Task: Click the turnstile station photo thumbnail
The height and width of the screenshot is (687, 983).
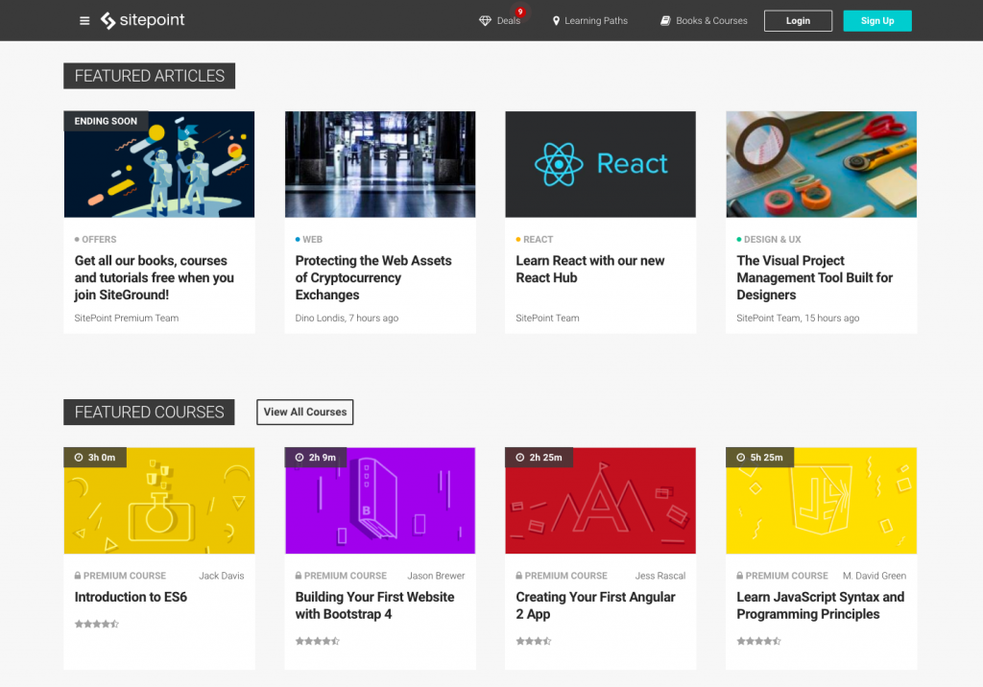Action: coord(380,164)
